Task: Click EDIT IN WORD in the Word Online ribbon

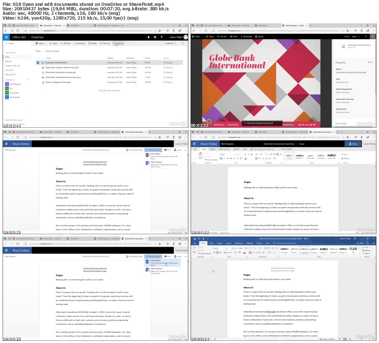Action: (x=286, y=149)
